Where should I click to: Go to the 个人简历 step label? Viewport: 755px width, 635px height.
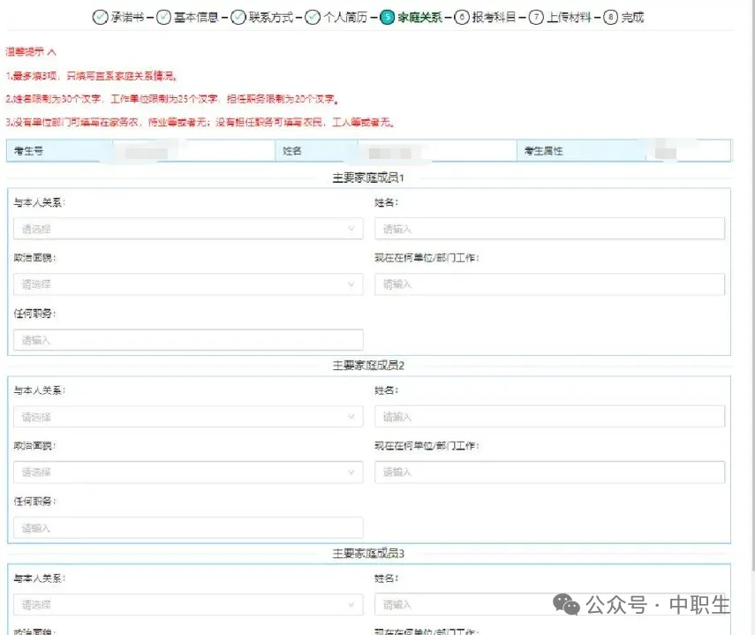point(344,18)
